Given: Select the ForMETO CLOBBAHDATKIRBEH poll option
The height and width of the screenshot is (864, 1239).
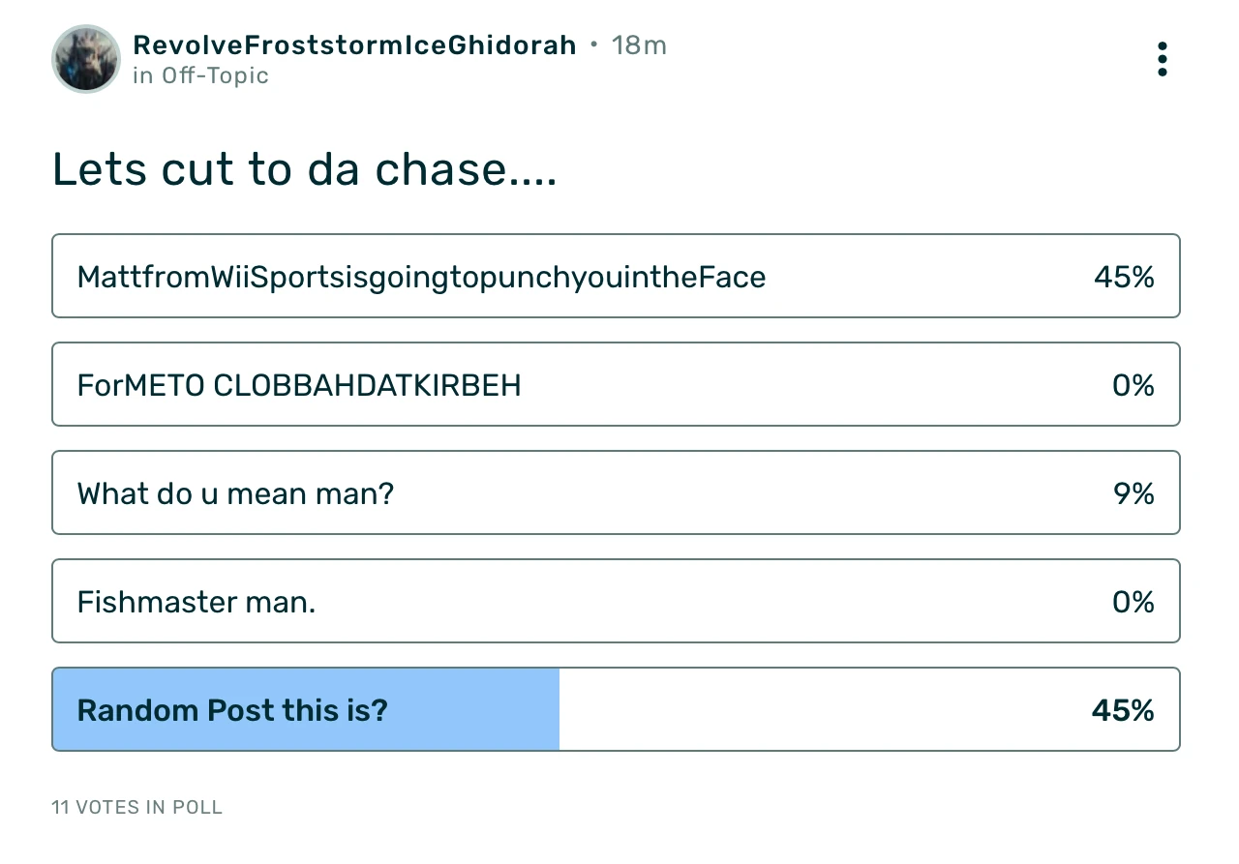Looking at the screenshot, I should [299, 386].
